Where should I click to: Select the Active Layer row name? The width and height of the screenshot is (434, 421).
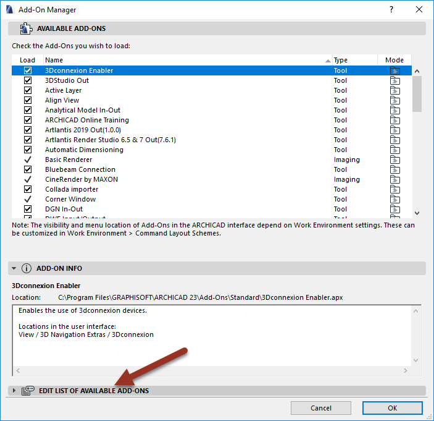point(63,90)
